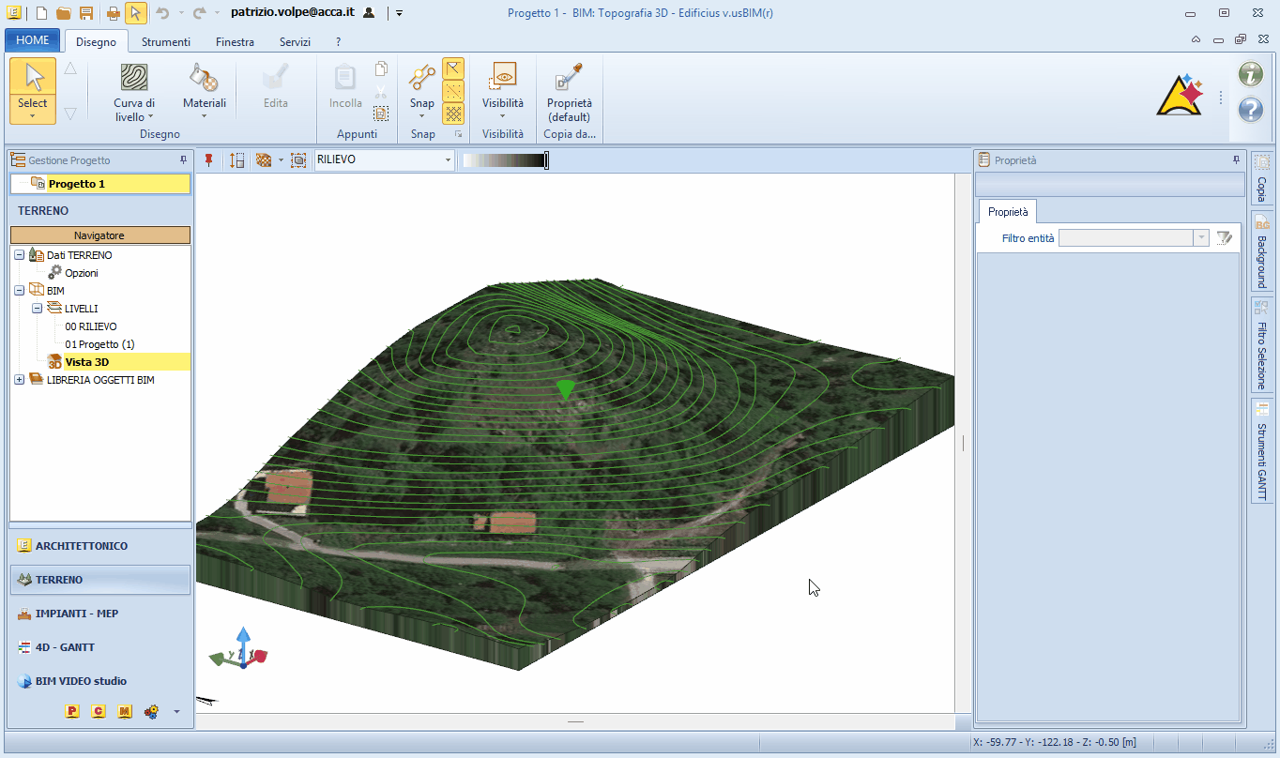Open the IMPIANTI - MEP section
1280x758 pixels.
point(76,614)
